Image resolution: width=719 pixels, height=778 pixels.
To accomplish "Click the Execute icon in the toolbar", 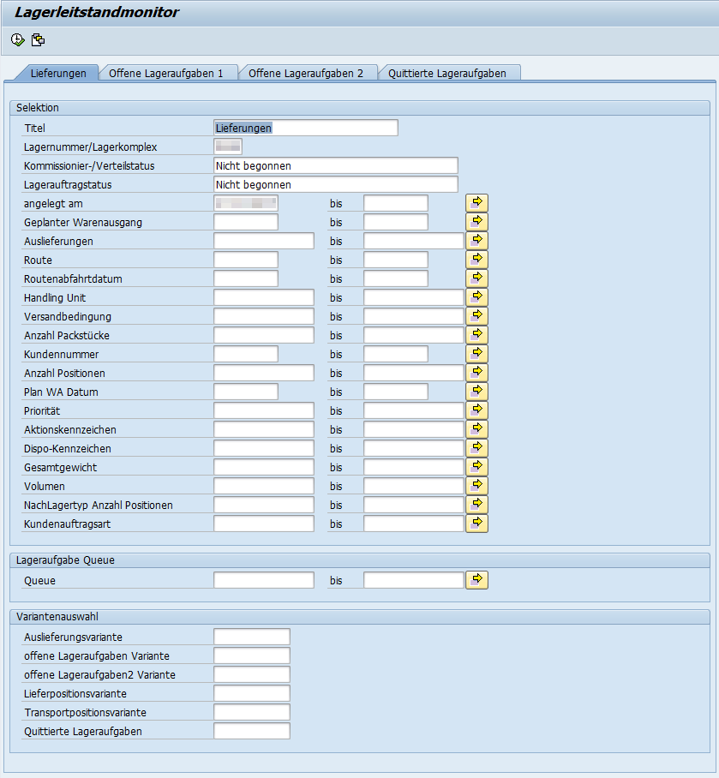I will pos(18,40).
